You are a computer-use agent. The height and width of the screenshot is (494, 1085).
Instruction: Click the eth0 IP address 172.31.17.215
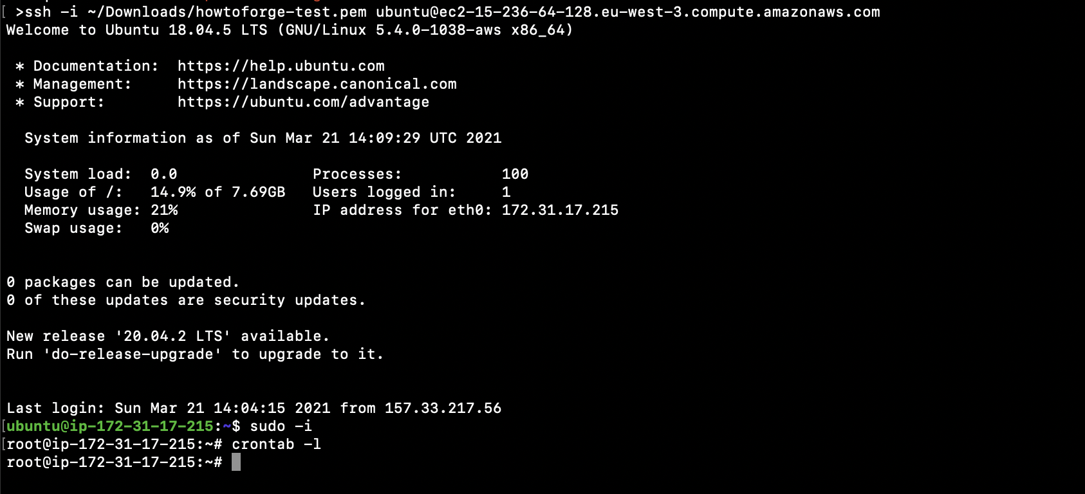560,210
